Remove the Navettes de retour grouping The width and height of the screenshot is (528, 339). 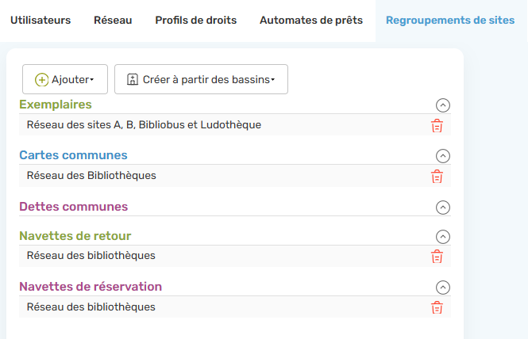point(437,257)
